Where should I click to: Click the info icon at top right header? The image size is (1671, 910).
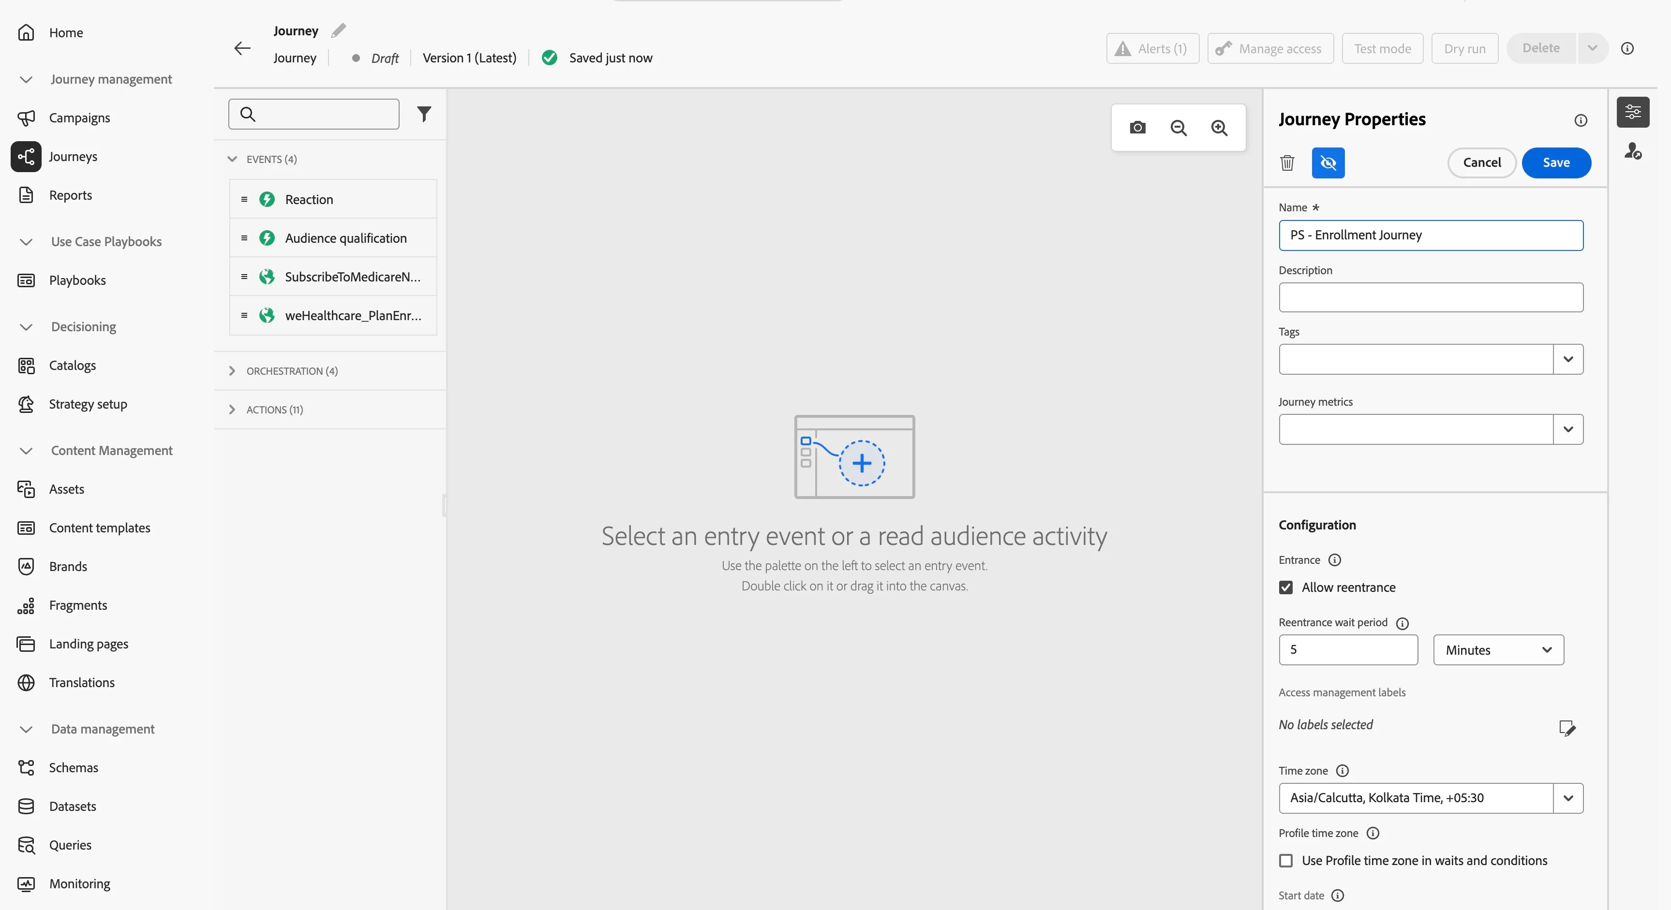pos(1627,49)
